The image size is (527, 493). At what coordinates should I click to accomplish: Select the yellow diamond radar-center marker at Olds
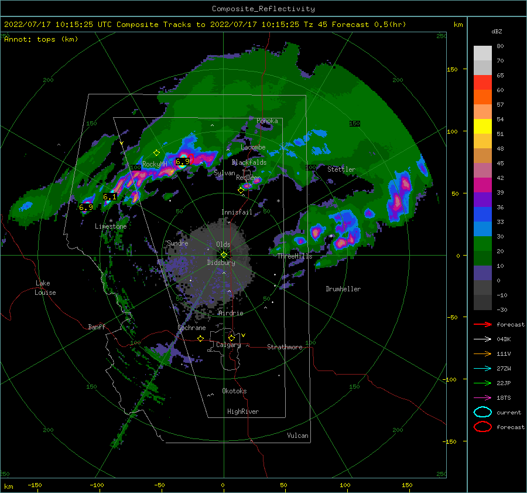tap(224, 255)
